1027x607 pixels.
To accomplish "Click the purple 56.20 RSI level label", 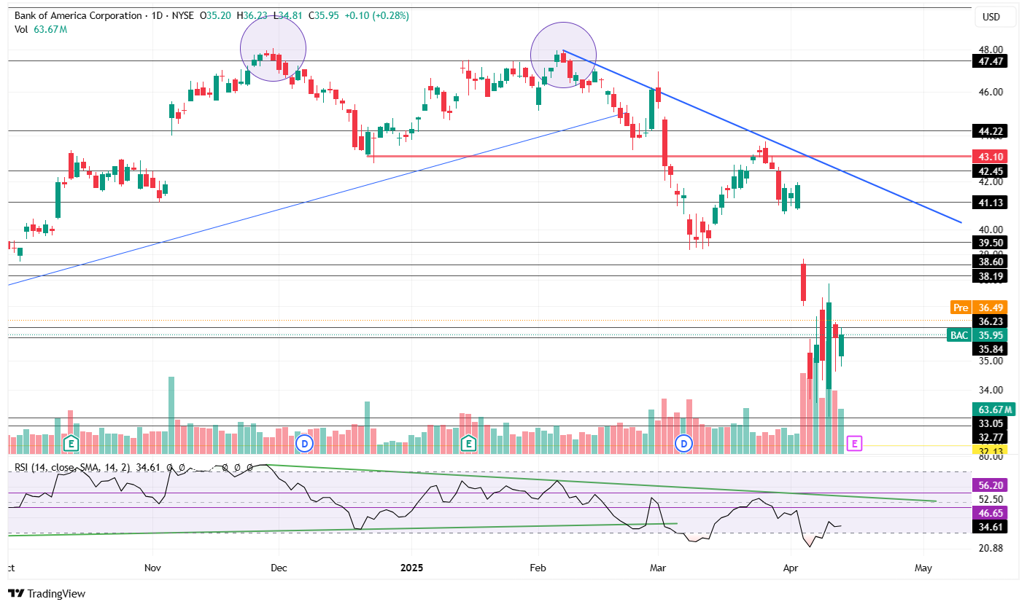I will [990, 485].
